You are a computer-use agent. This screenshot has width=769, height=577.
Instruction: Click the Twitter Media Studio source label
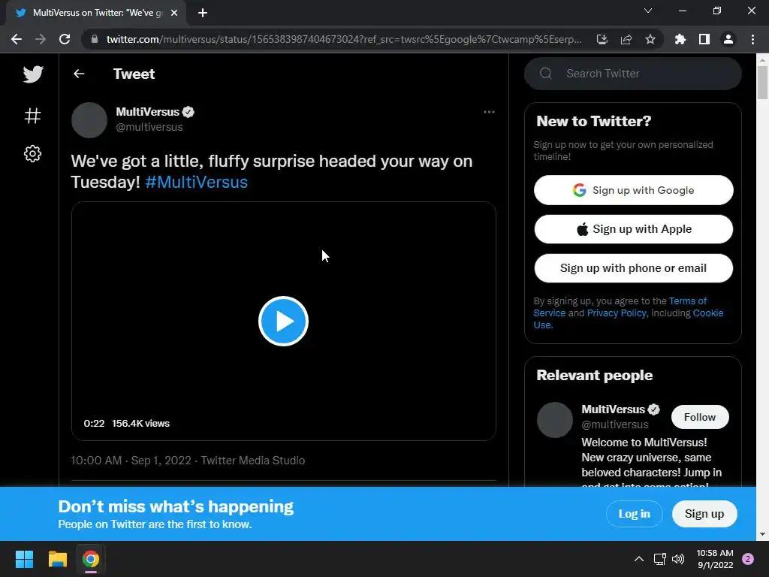tap(252, 461)
